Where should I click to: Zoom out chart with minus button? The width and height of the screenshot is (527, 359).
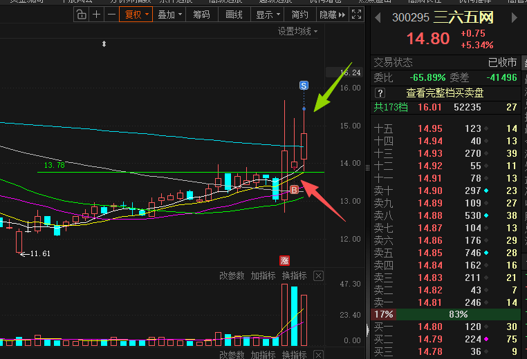111,14
